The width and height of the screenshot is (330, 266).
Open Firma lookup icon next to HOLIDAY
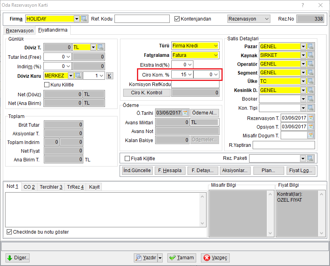[84, 19]
